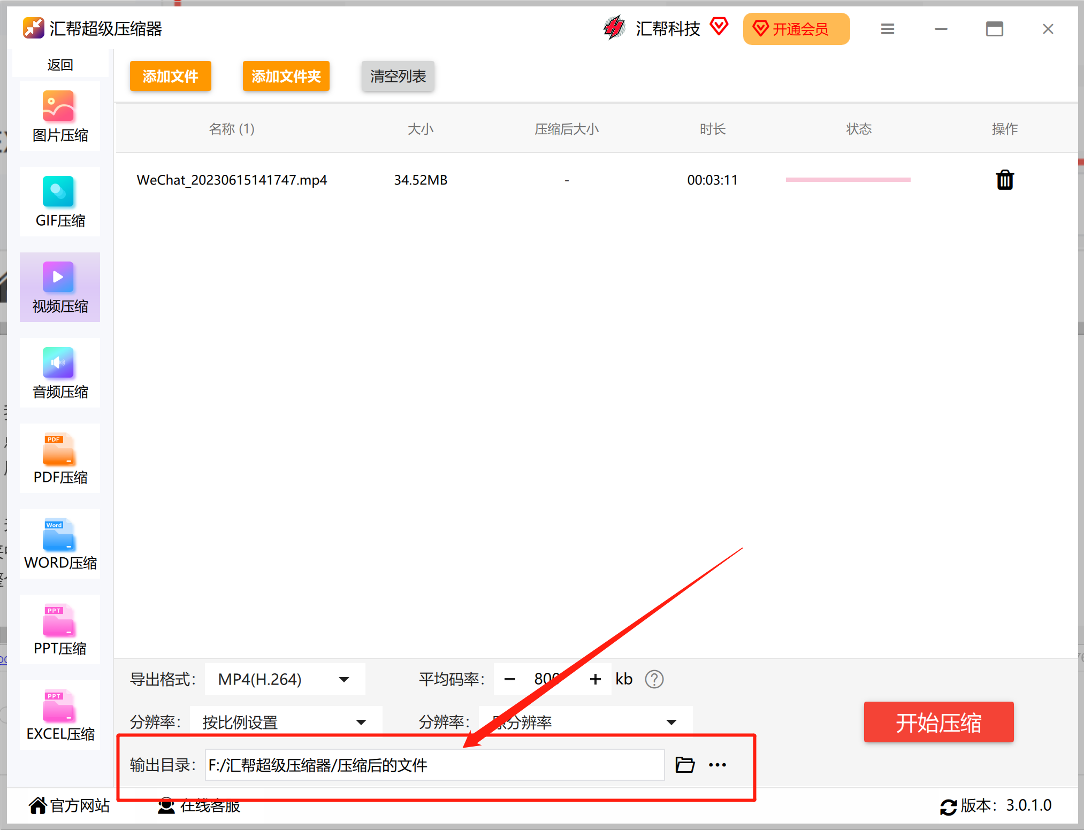Click the 名称 (1) column header
Screen dimensions: 1084x830
(232, 129)
